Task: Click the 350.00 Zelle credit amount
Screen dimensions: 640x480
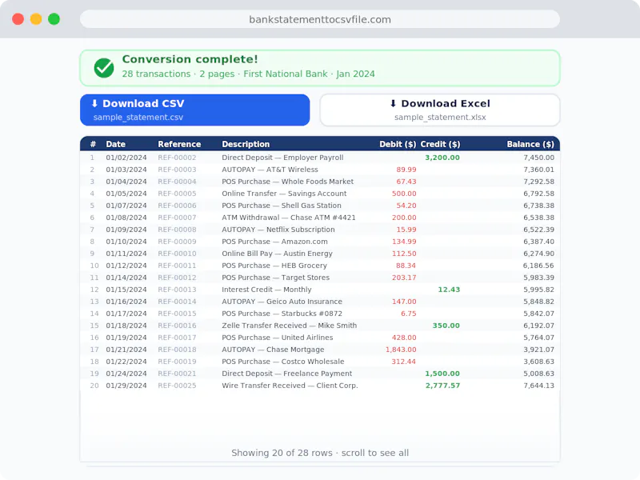Action: tap(446, 326)
